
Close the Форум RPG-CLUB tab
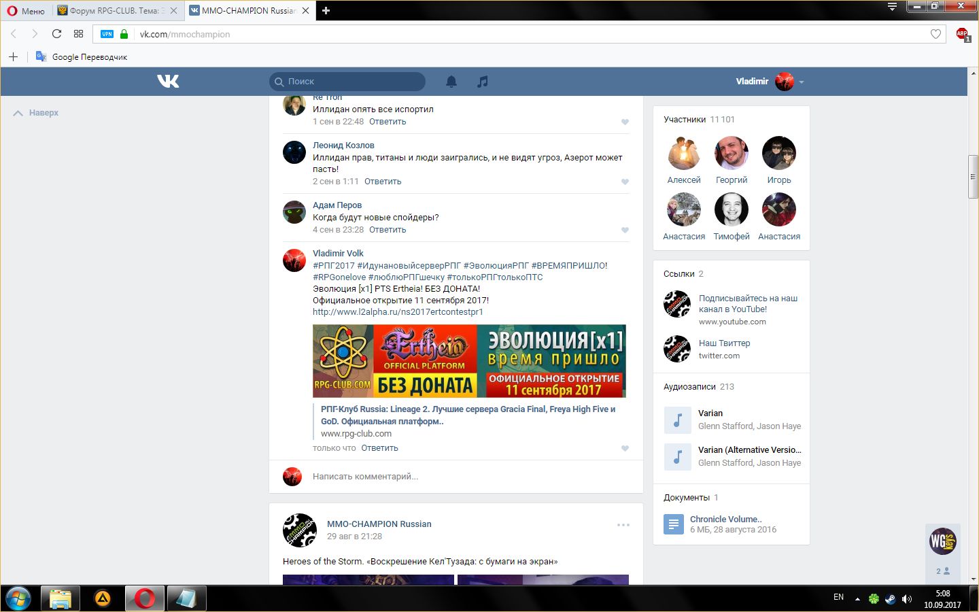click(173, 11)
